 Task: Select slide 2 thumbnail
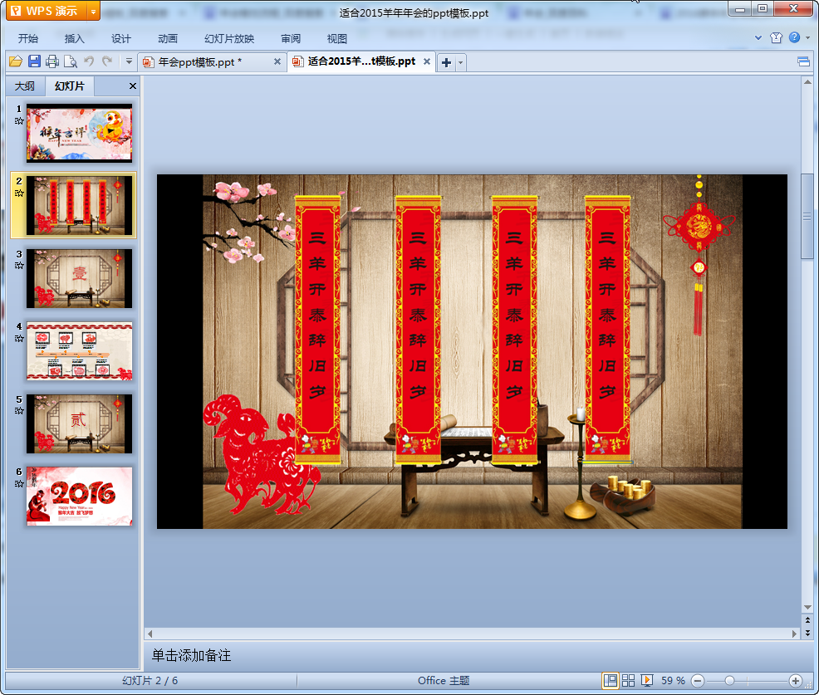80,205
